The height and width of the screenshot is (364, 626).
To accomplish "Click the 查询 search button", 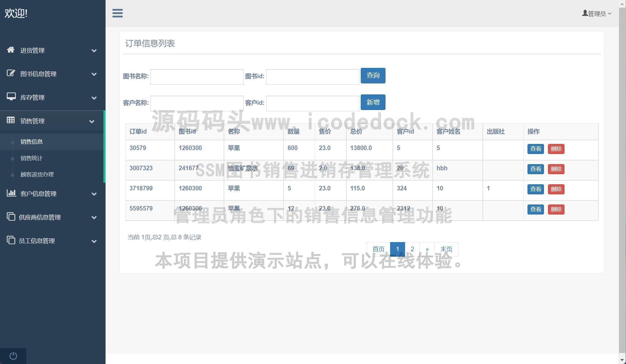I will (x=373, y=75).
